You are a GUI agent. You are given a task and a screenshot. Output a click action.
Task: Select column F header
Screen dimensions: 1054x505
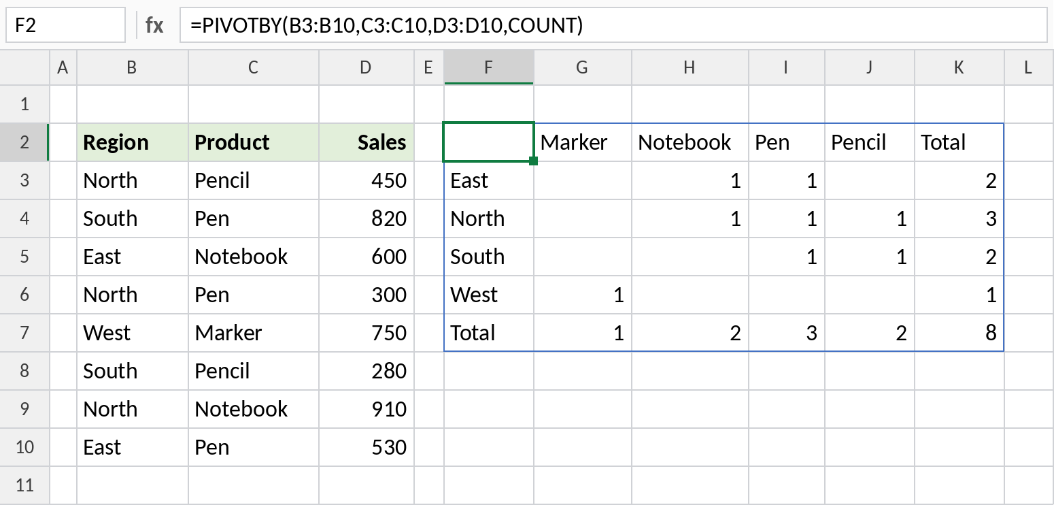[x=488, y=67]
